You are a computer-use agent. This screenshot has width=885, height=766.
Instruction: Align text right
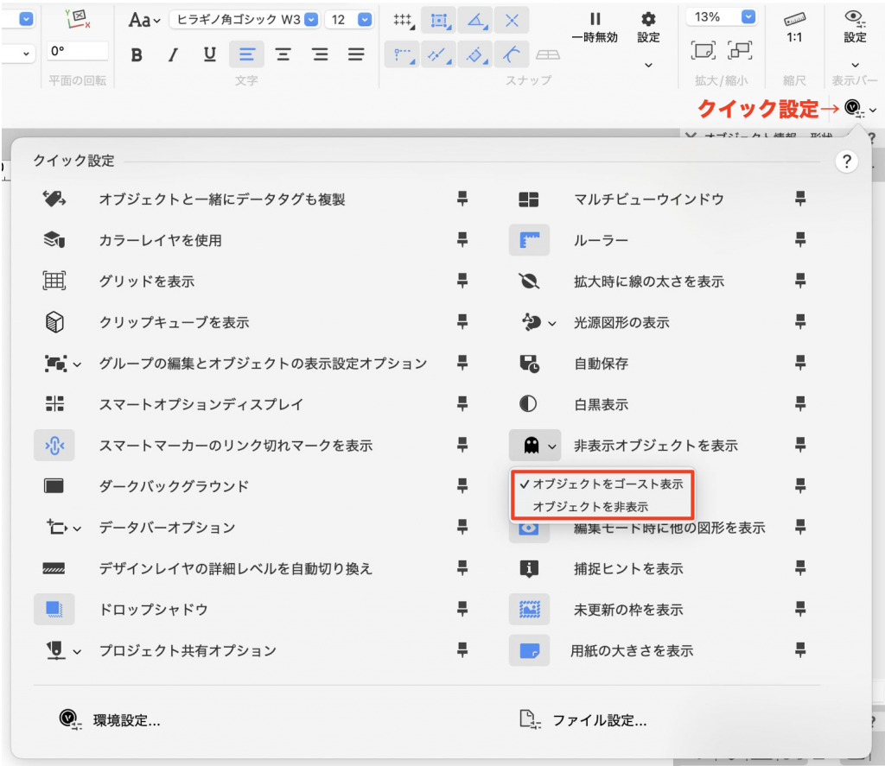[320, 54]
